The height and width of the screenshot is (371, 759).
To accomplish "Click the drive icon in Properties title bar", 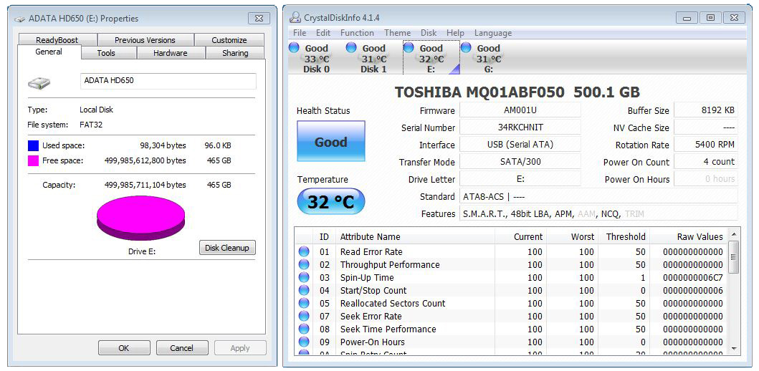I will [20, 19].
